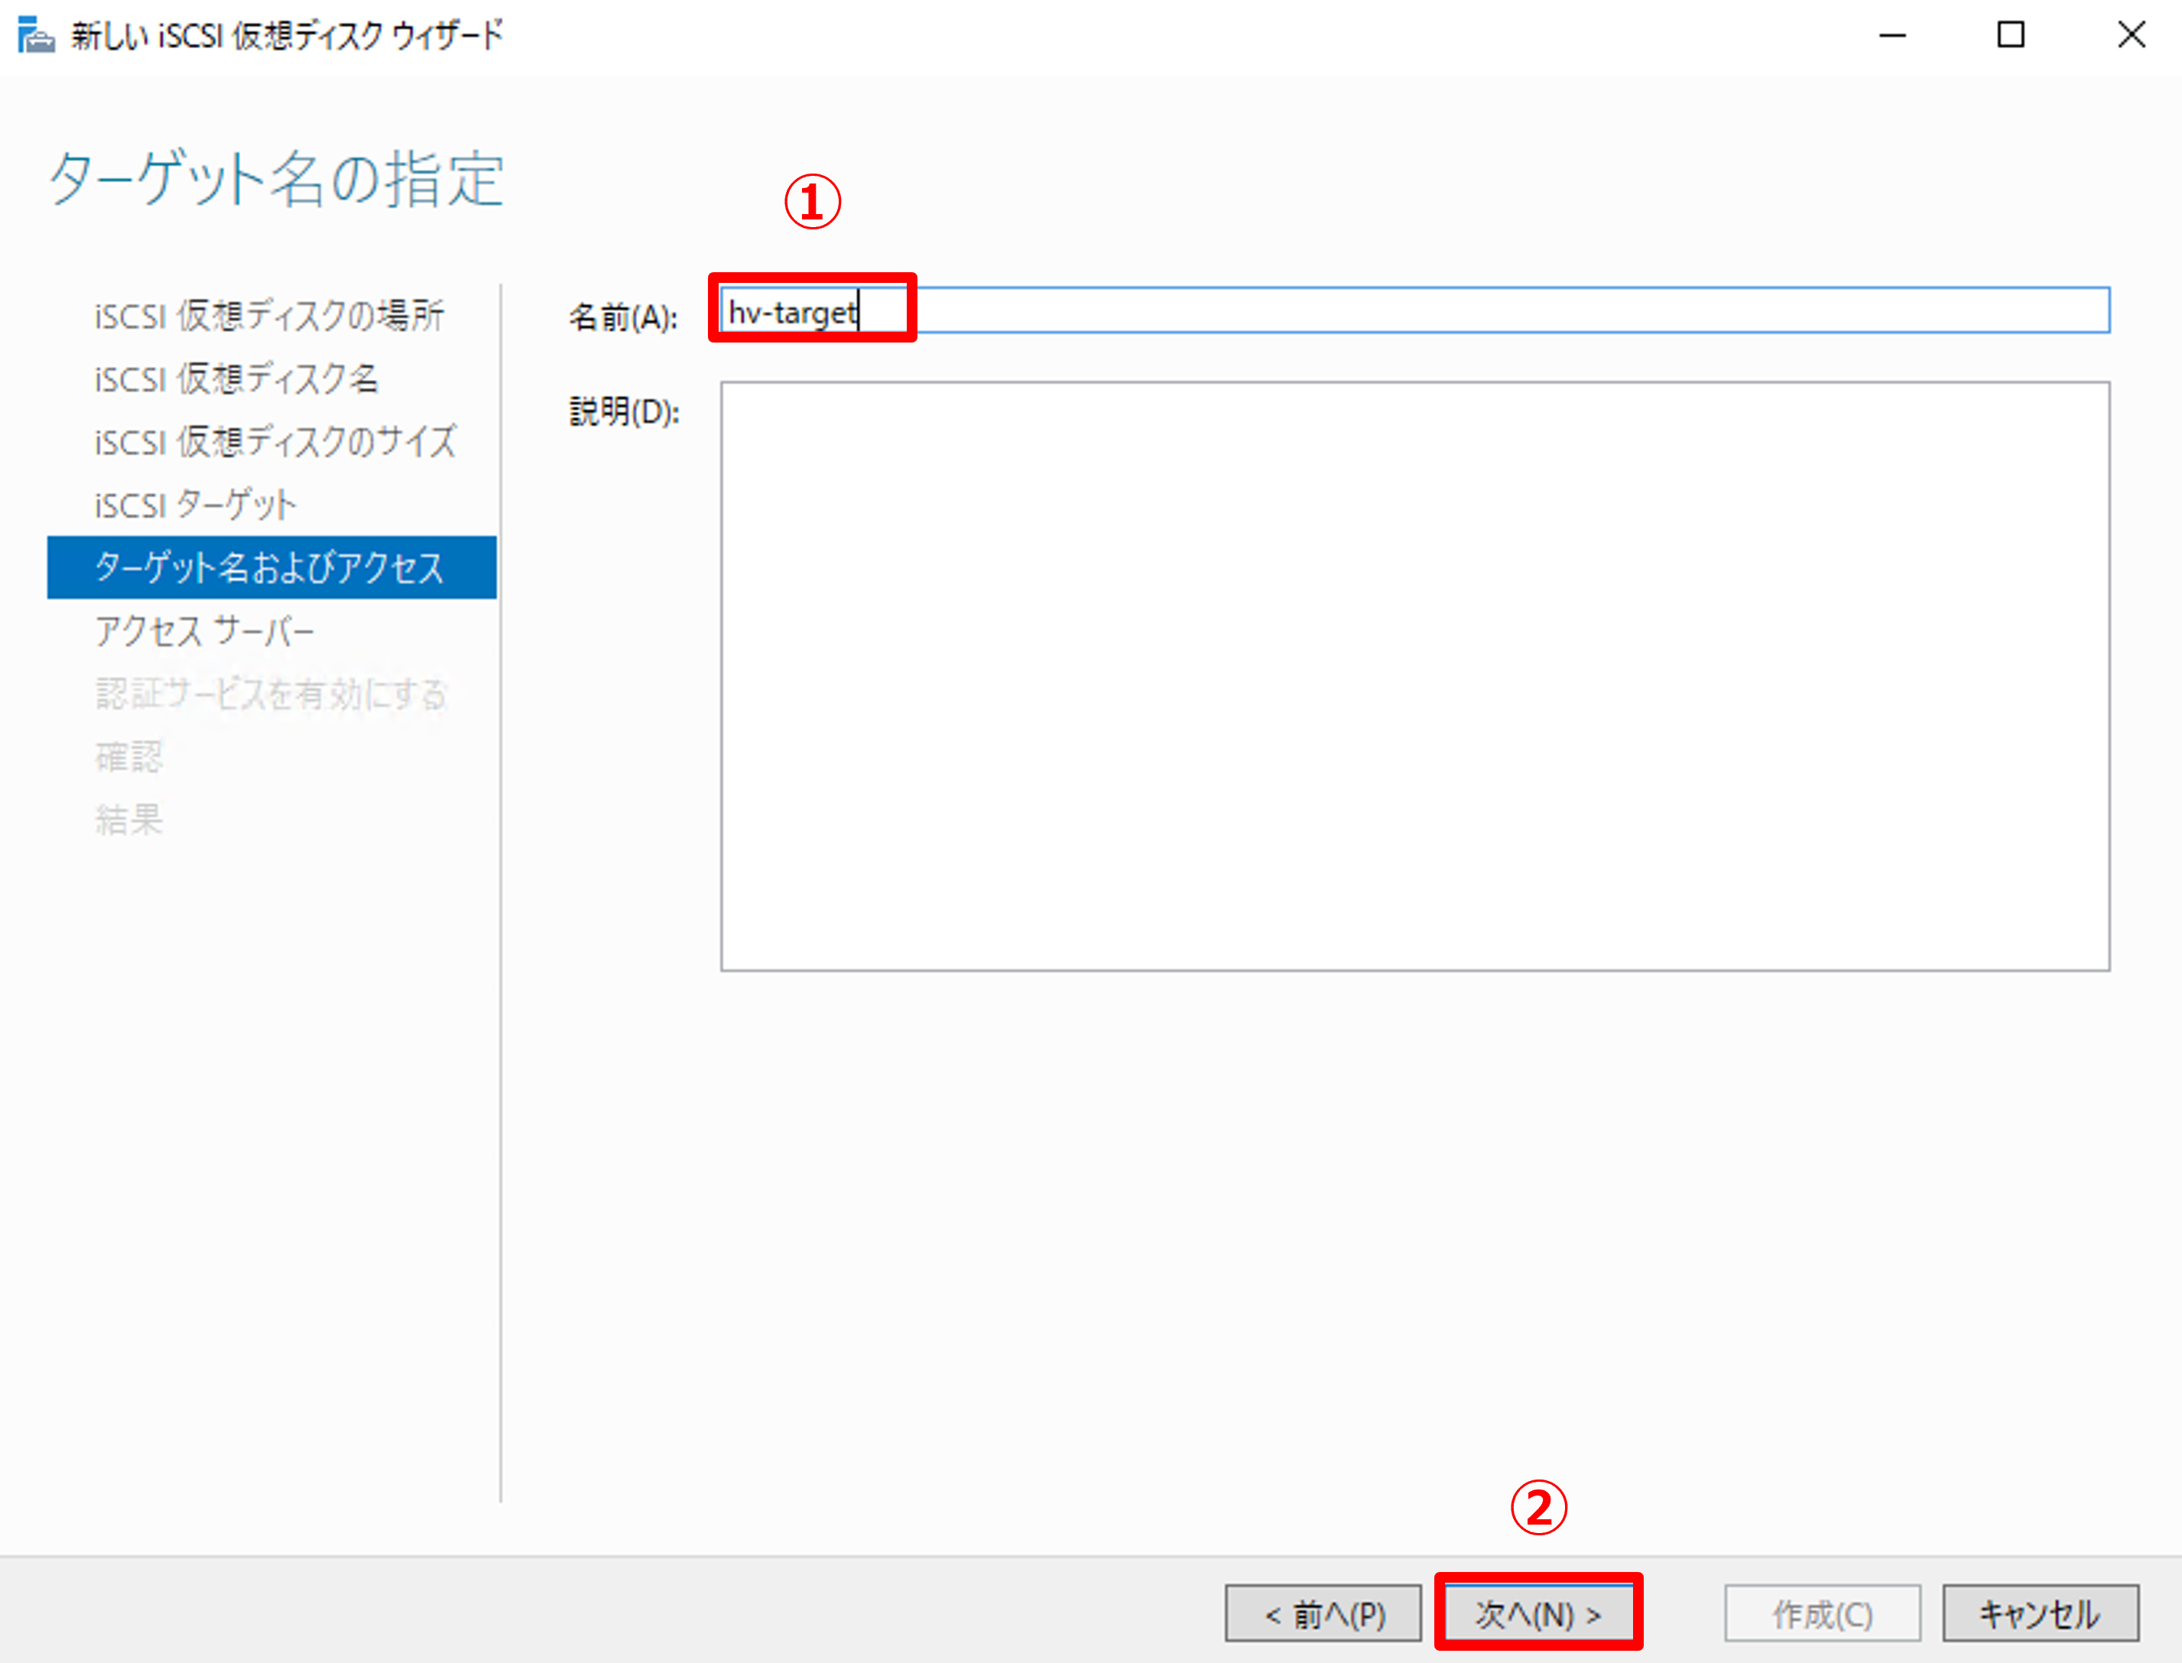
Task: Close the iSCSI wizard window
Action: pos(2131,36)
